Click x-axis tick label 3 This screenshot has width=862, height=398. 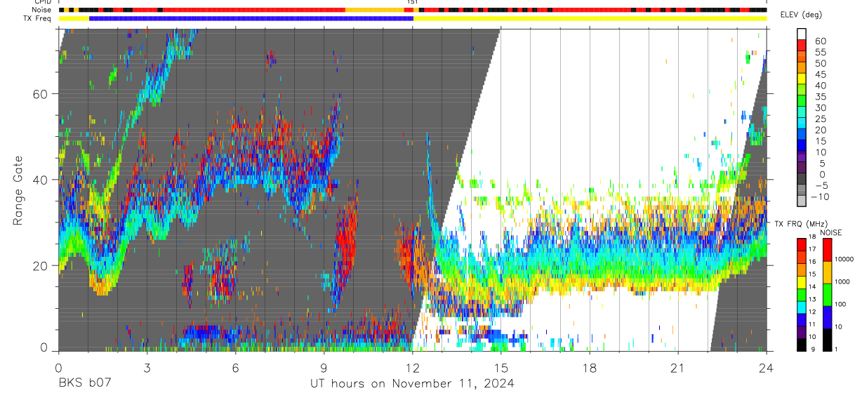(x=147, y=368)
